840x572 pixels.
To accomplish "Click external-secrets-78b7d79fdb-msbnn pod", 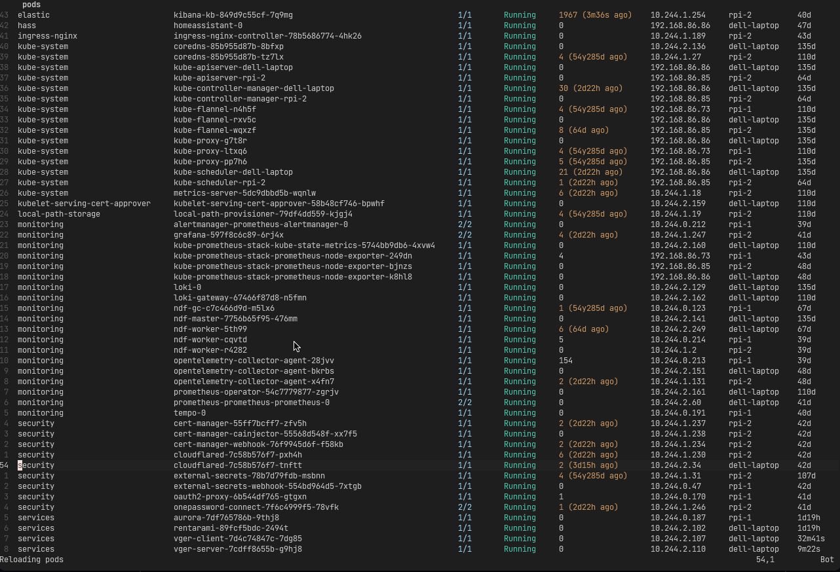I will point(249,476).
